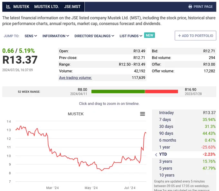Open Ave trading volume link

tap(75, 78)
